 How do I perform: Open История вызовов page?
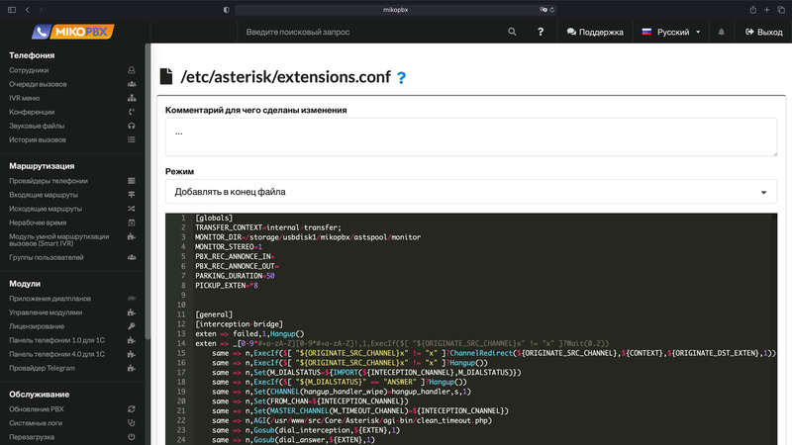point(38,139)
